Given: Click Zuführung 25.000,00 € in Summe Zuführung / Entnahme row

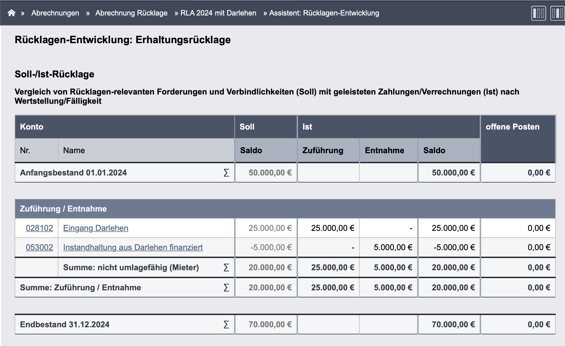Looking at the screenshot, I should pyautogui.click(x=333, y=288).
